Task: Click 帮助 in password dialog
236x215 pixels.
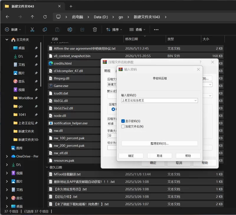Action: click(188, 156)
